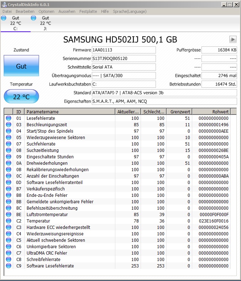Click status orb for Start/Stop des Spindels

9,131
